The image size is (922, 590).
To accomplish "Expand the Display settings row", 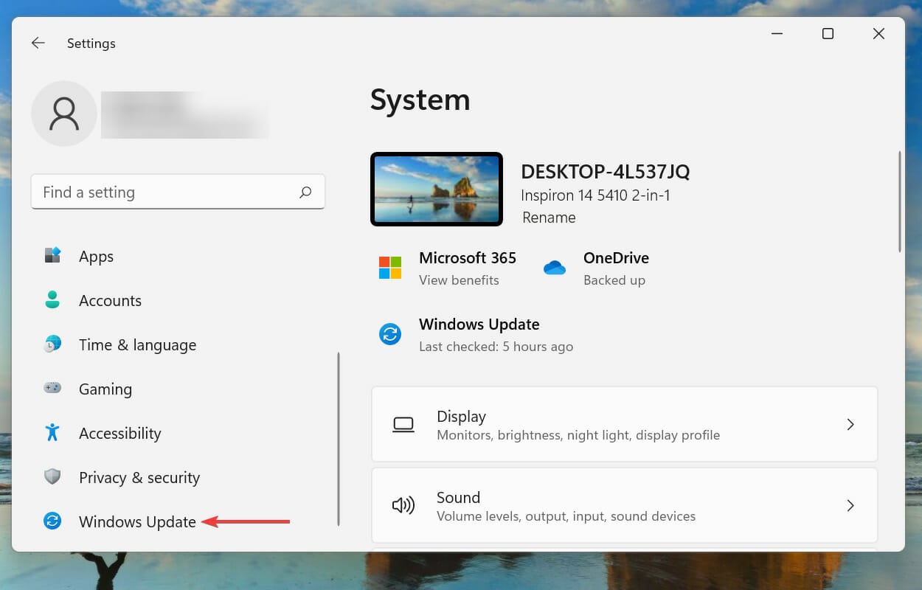I will [x=624, y=424].
